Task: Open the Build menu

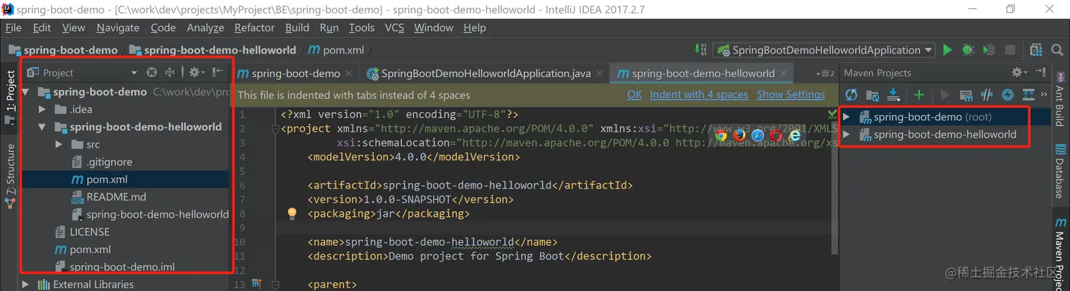Action: [x=297, y=28]
